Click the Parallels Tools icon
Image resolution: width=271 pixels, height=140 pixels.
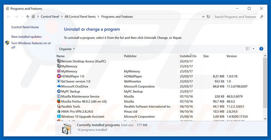tap(59, 106)
